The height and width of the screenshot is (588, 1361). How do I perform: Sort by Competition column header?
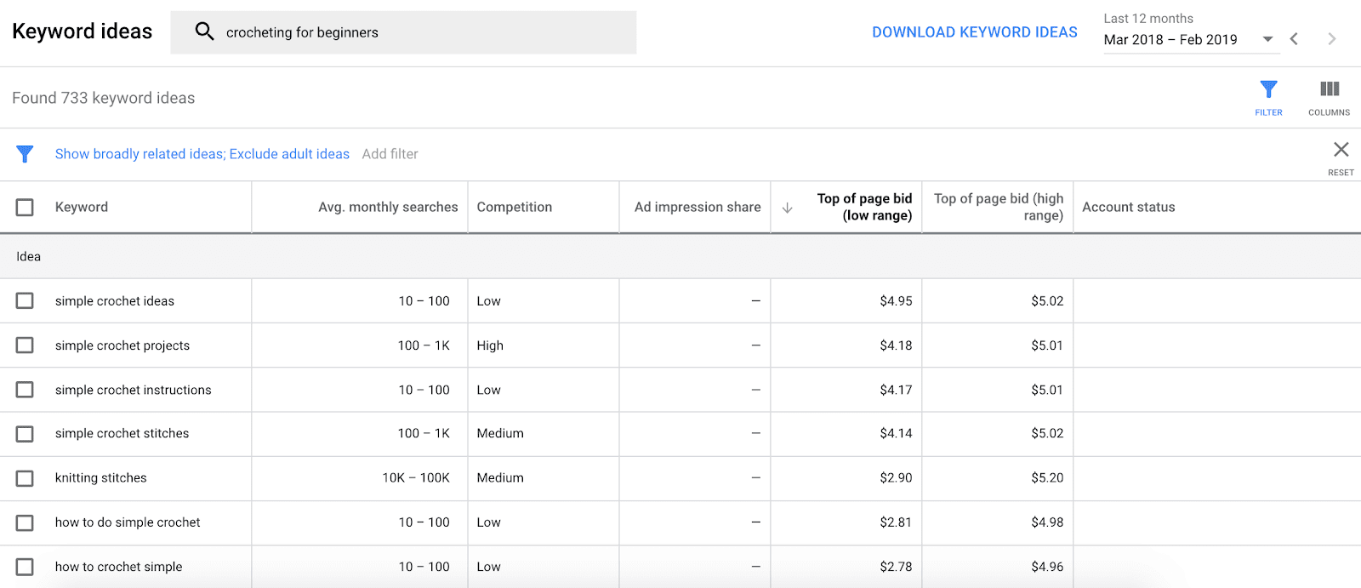tap(514, 207)
